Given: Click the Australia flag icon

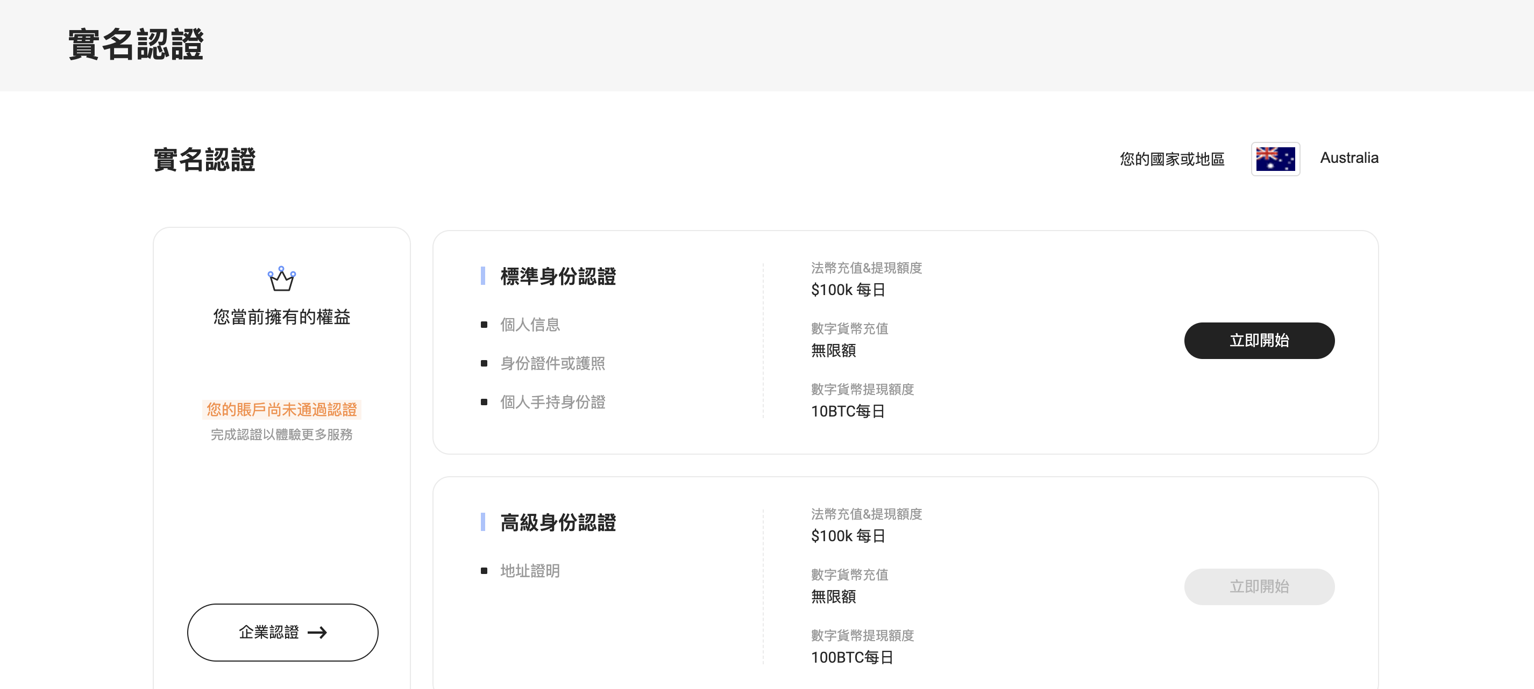Looking at the screenshot, I should (1275, 159).
